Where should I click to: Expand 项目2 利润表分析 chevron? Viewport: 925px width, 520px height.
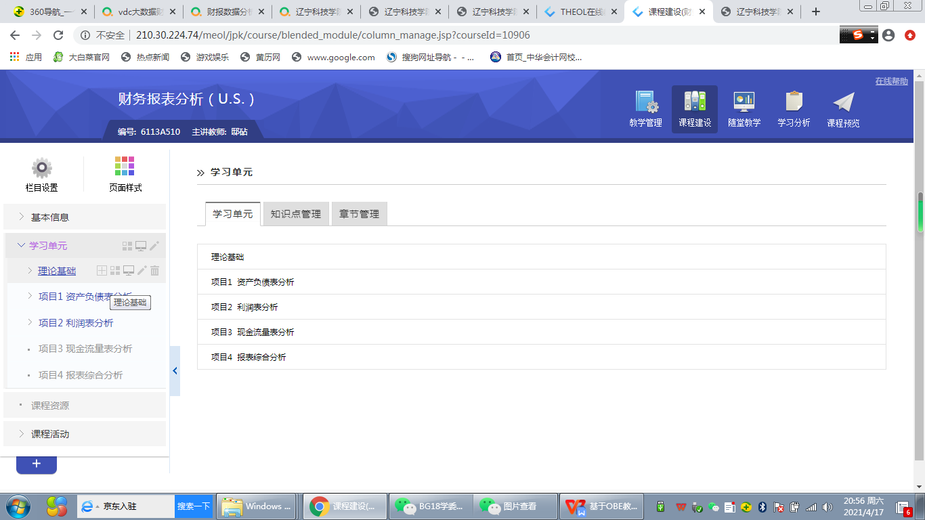[30, 322]
